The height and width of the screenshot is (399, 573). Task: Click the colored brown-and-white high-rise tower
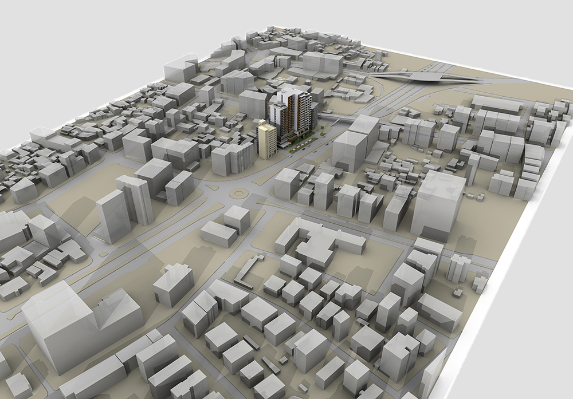[292, 113]
